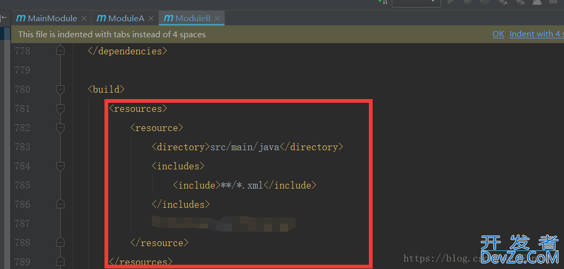This screenshot has height=269, width=564.
Task: Click the Debug bug icon in toolbar
Action: (x=467, y=2)
